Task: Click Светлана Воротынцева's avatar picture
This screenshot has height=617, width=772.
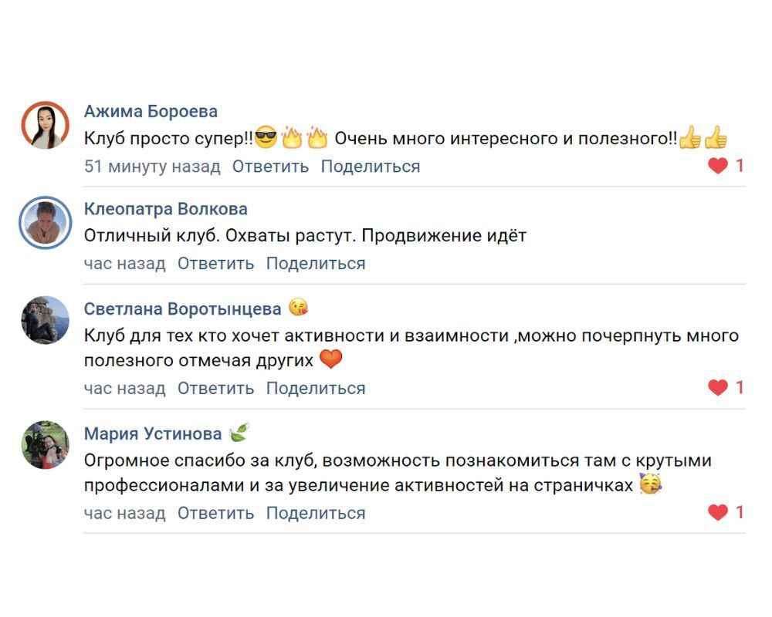Action: coord(46,320)
